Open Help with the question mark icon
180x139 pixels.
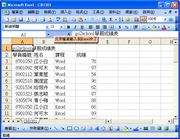tap(171, 20)
